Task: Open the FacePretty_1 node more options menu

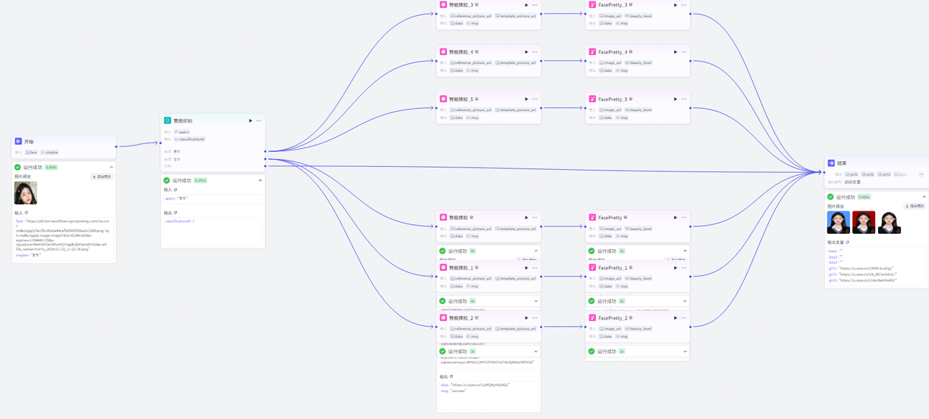Action: tap(684, 268)
